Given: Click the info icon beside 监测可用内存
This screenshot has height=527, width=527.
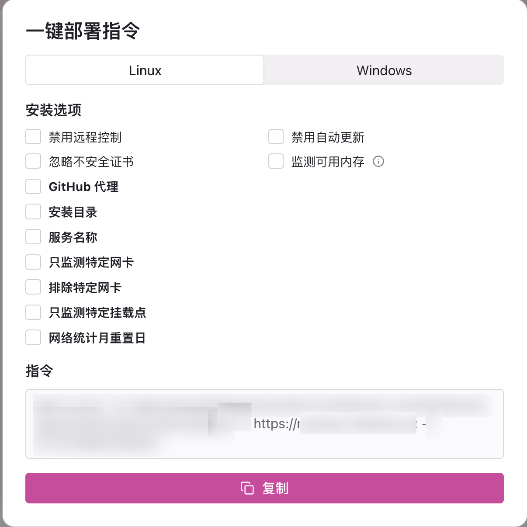Looking at the screenshot, I should click(378, 162).
